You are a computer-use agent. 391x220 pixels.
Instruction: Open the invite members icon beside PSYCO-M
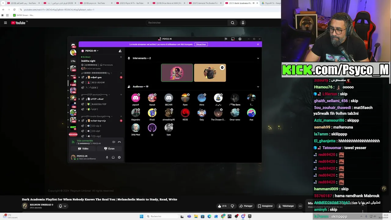pos(120,51)
